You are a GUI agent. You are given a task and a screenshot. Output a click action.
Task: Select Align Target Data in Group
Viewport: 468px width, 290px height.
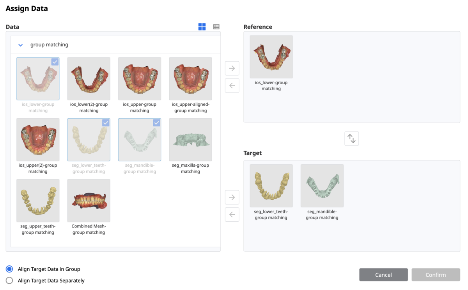point(9,269)
